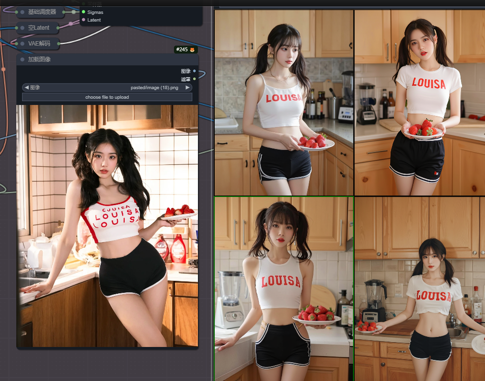Select previous image with left arrow
485x381 pixels.
pyautogui.click(x=27, y=88)
